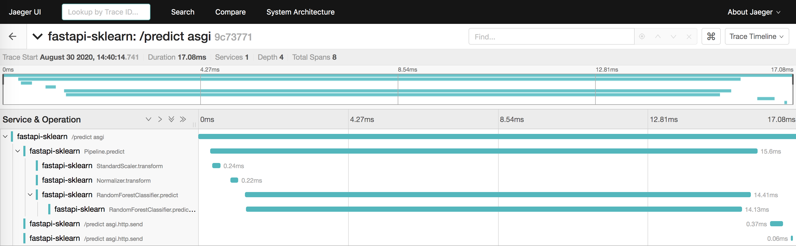The height and width of the screenshot is (246, 796).
Task: Collapse the RandomForestClassifier.predict span
Action: [x=30, y=195]
